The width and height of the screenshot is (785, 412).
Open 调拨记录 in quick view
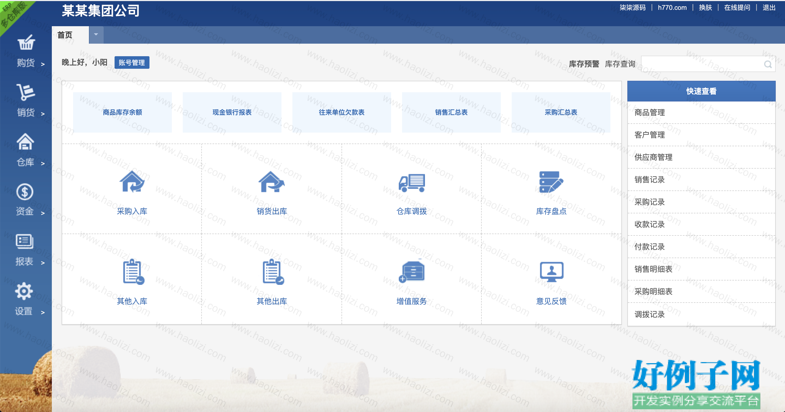[x=701, y=314]
